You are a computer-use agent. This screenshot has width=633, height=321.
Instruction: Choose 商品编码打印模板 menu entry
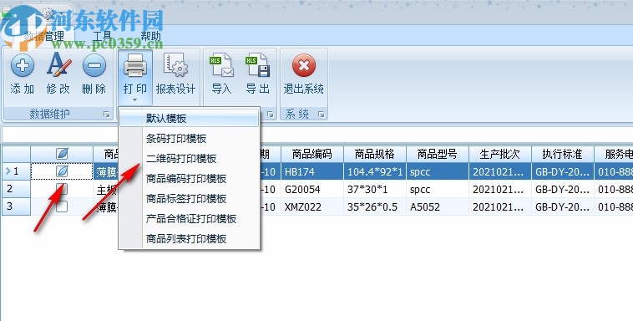click(190, 178)
